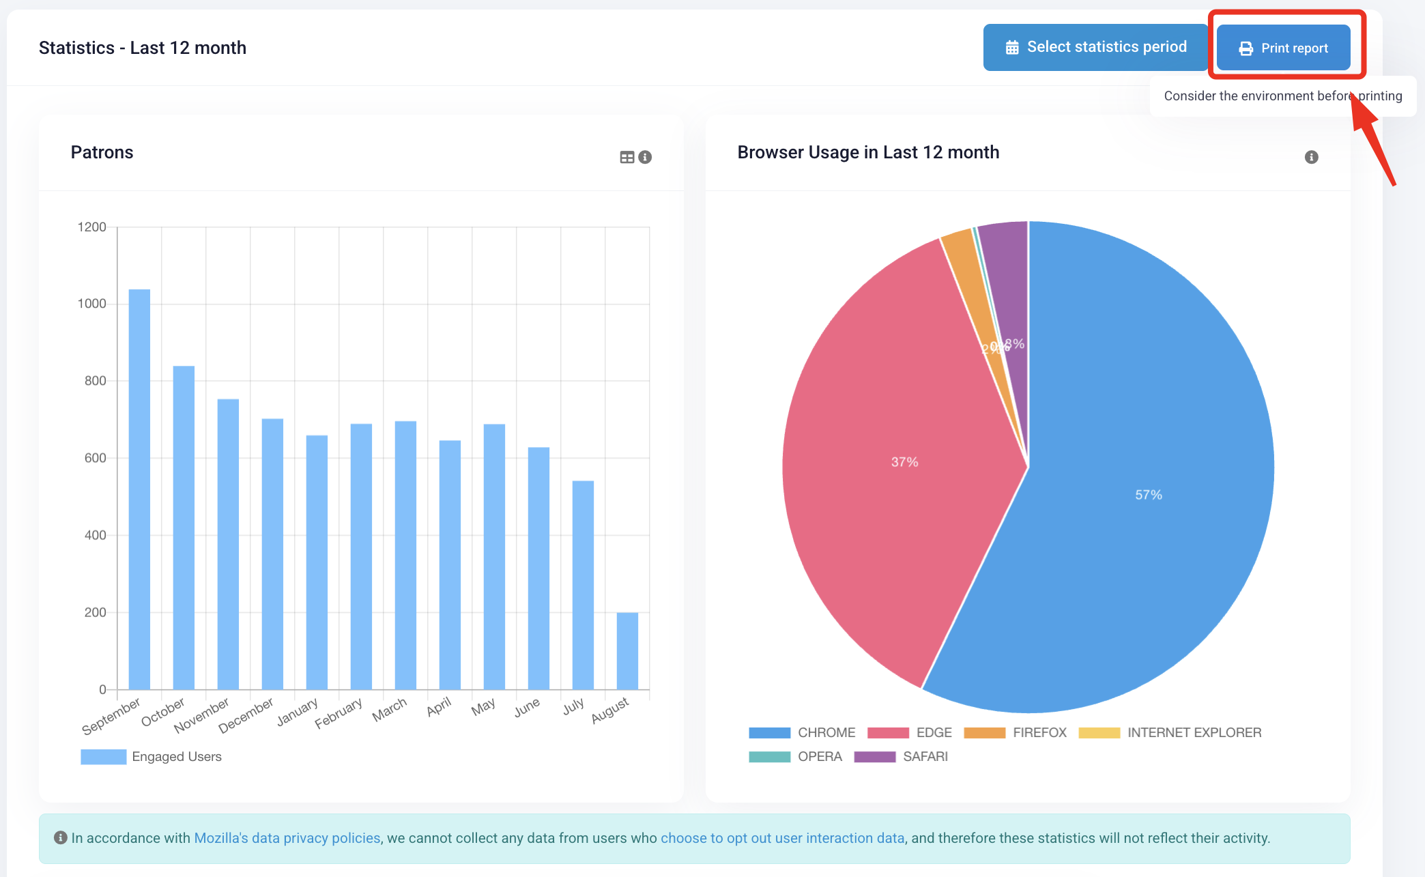This screenshot has width=1425, height=877.
Task: Click the Browser Usage info icon
Action: click(x=1311, y=158)
